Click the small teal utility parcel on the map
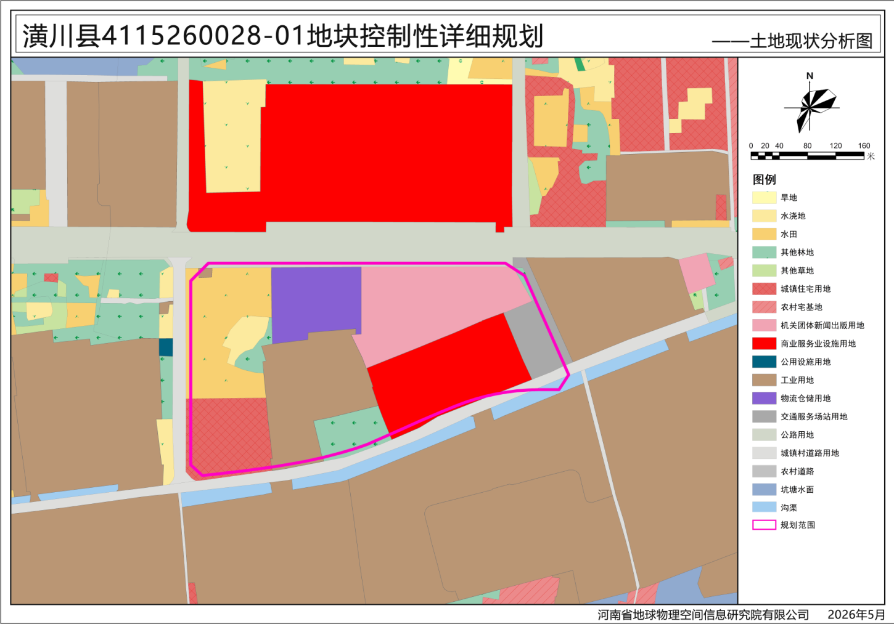Viewport: 894px width, 624px height. click(166, 347)
